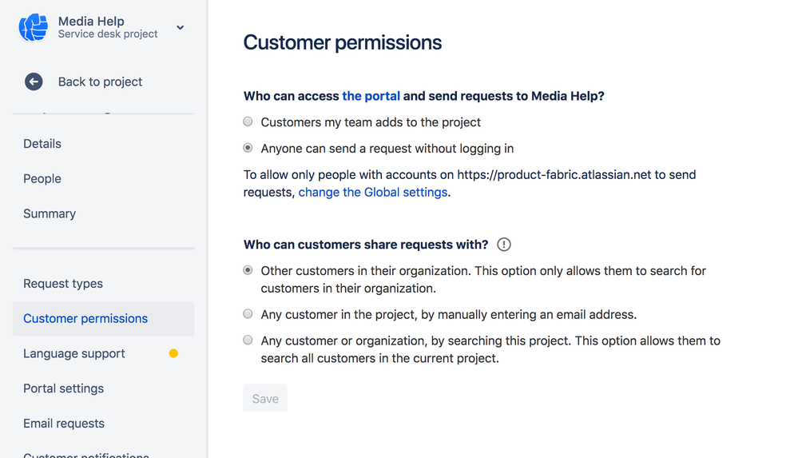
Task: Expand the Media Help project switcher chevron
Action: tap(181, 27)
